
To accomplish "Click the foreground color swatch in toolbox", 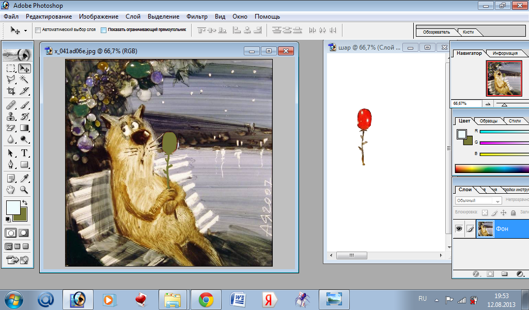I will tap(13, 208).
